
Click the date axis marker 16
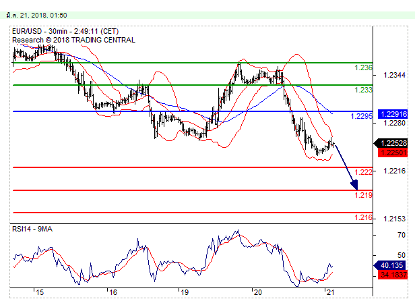[113, 292]
